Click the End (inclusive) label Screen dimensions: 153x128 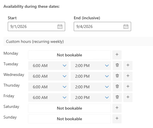[x=87, y=18]
